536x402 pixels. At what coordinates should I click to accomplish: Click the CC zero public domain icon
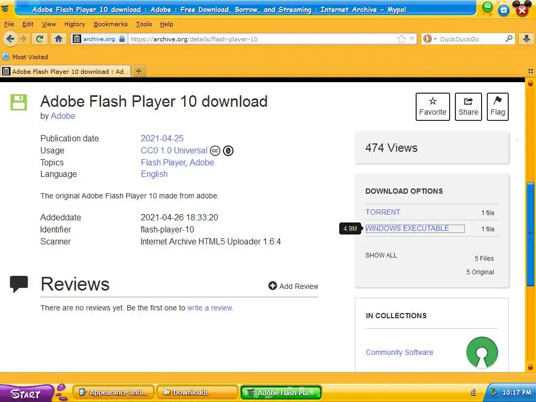click(228, 150)
